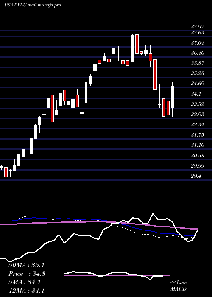Click the 30.58 price axis label
212x297 pixels.
pos(197,156)
